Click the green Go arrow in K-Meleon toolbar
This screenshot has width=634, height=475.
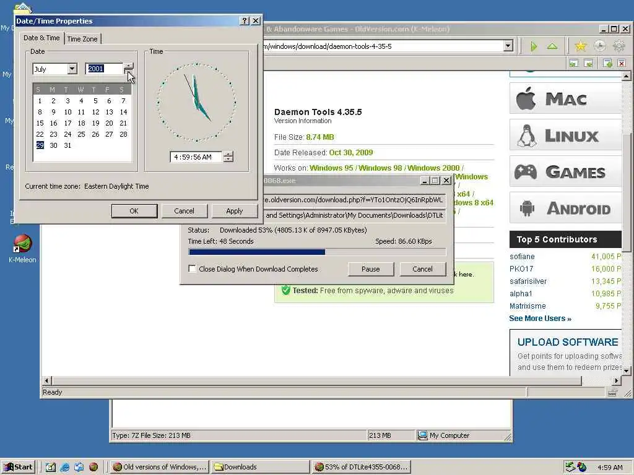[534, 46]
